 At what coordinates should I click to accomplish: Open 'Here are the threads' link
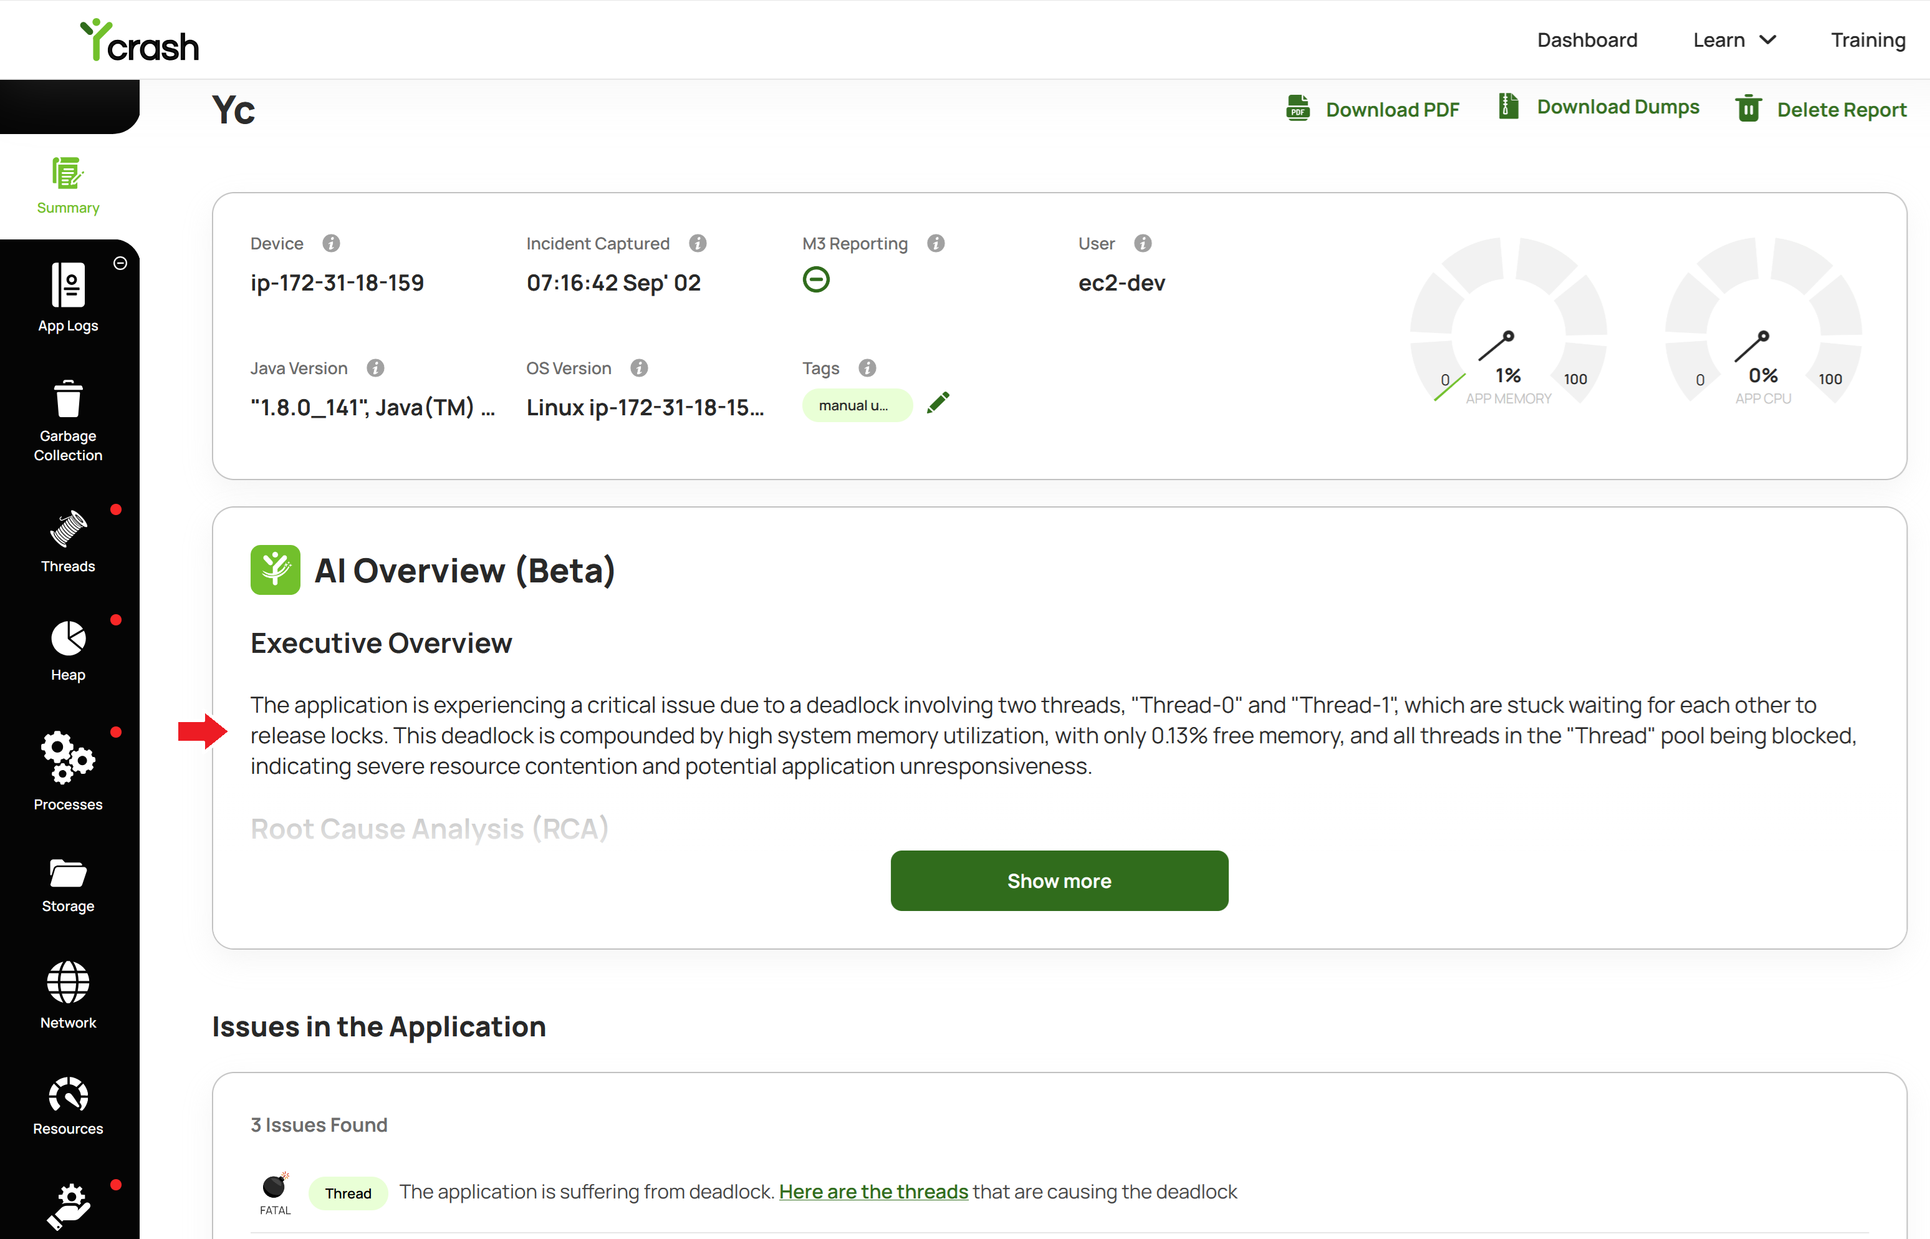[873, 1192]
